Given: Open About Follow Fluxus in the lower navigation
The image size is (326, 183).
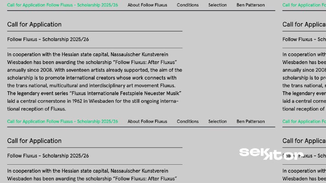Looking at the screenshot, I should 147,121.
